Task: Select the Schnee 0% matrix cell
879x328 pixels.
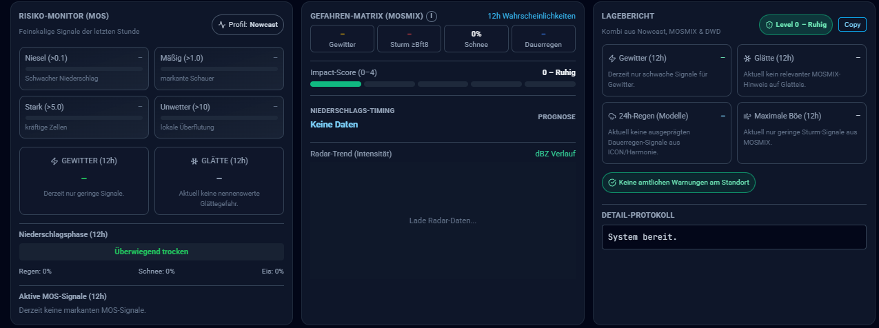Action: [x=476, y=39]
